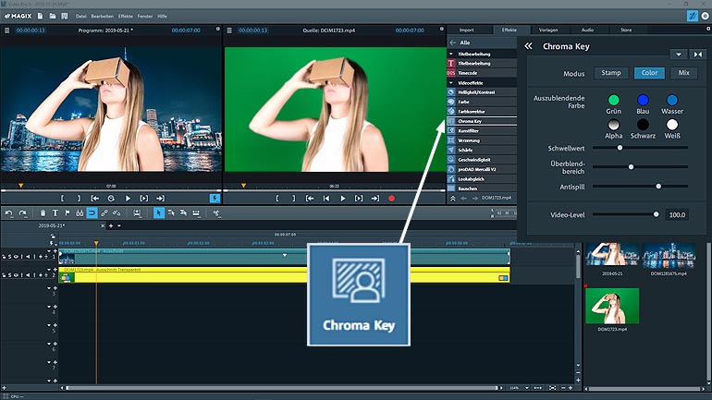Pick the Alpha swatch
The image size is (712, 400).
point(613,125)
